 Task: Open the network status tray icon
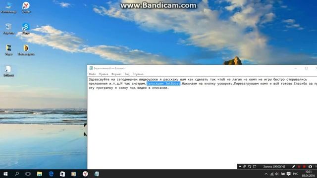coord(272,174)
